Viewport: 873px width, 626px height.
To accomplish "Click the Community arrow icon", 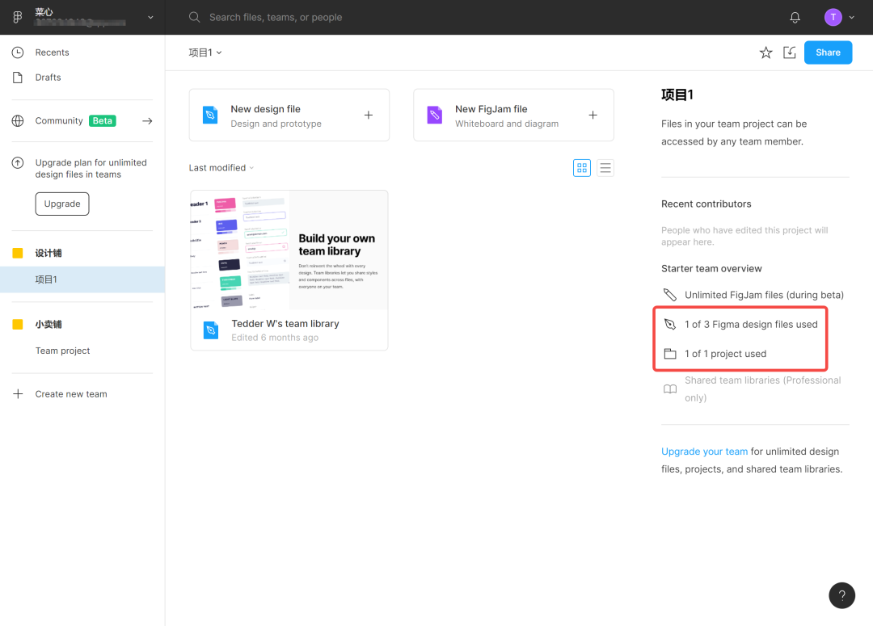I will click(x=147, y=120).
